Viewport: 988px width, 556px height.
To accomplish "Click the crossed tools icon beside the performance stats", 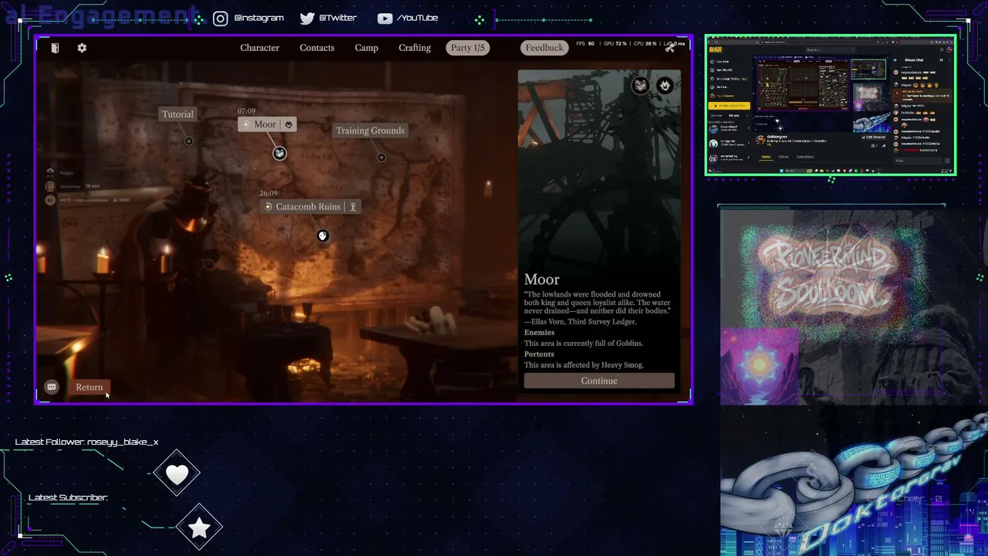I will pyautogui.click(x=670, y=48).
